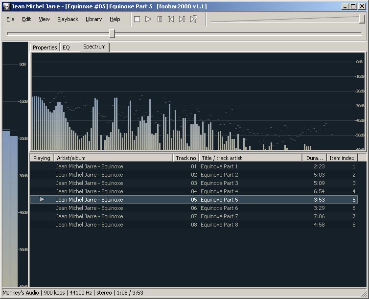Sort playlist by Artist/album column header
The image size is (369, 299).
tap(114, 158)
